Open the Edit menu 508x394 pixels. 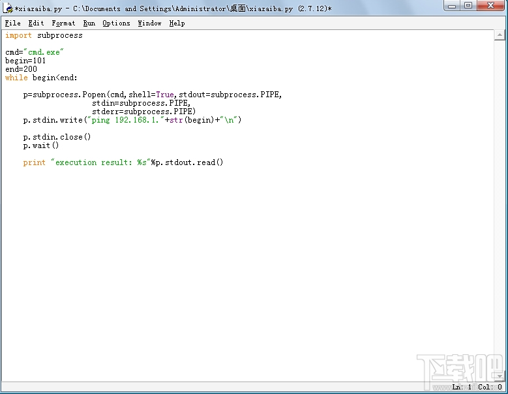(x=36, y=23)
